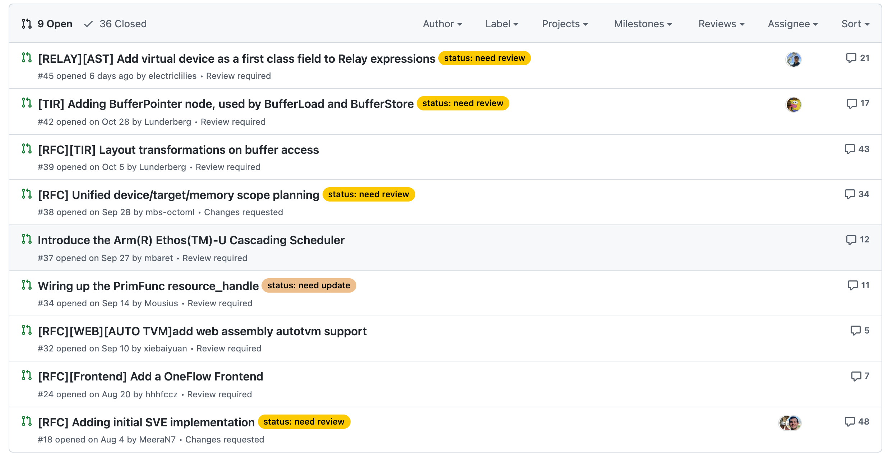Click 'Changes requested' on Unified device PR
888x459 pixels.
pos(243,212)
